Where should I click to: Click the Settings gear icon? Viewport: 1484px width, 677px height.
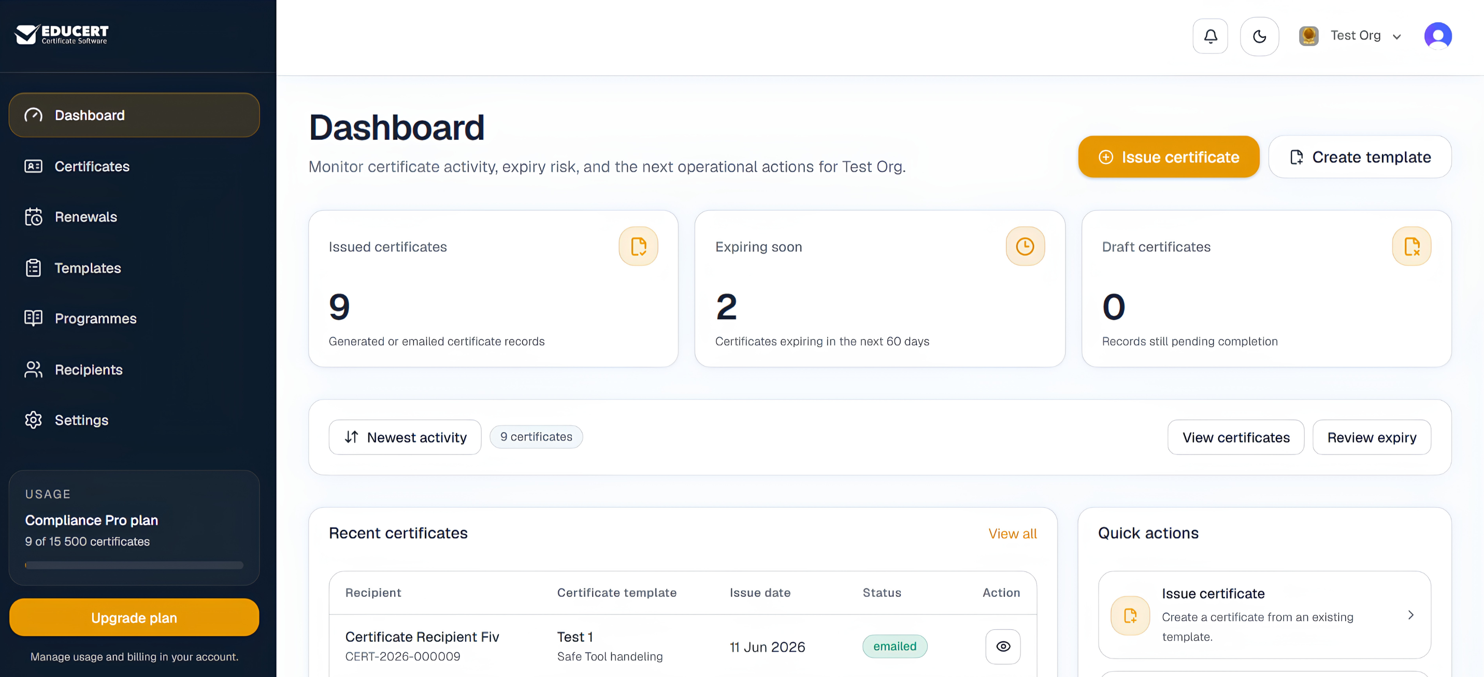34,420
